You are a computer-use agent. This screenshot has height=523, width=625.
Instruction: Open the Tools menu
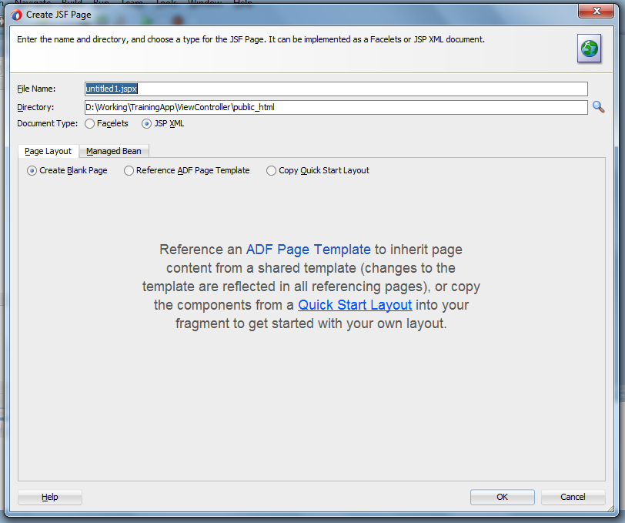click(166, 3)
